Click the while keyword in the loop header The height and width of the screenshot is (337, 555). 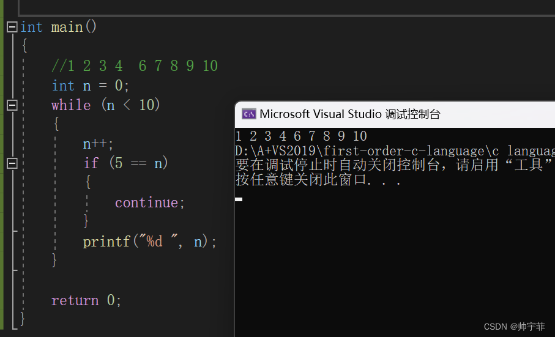[71, 105]
